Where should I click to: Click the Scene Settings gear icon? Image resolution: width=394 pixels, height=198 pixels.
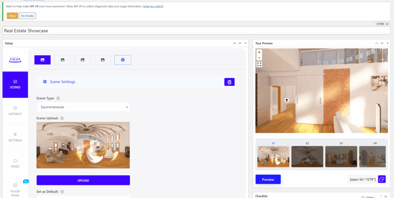click(x=45, y=82)
